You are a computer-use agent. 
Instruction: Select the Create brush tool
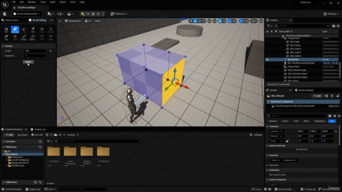click(51, 30)
